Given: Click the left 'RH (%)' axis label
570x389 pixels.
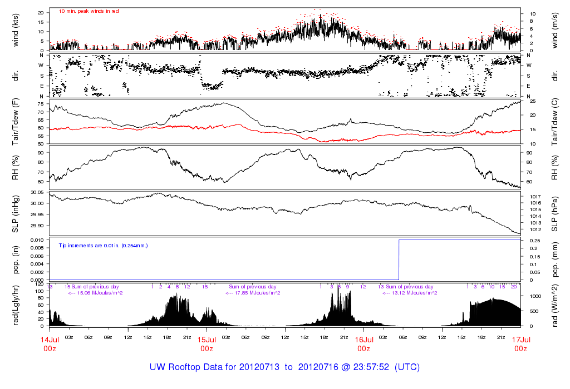Looking at the screenshot, I should [x=15, y=168].
